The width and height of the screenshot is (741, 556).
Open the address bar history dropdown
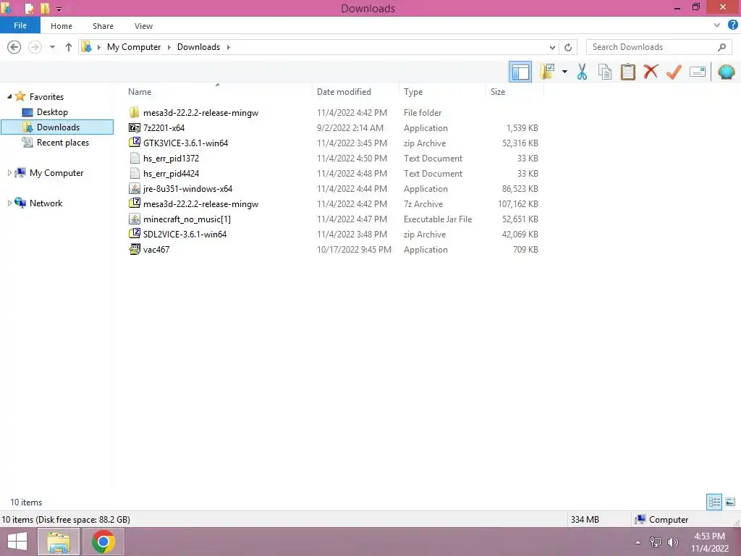(552, 47)
